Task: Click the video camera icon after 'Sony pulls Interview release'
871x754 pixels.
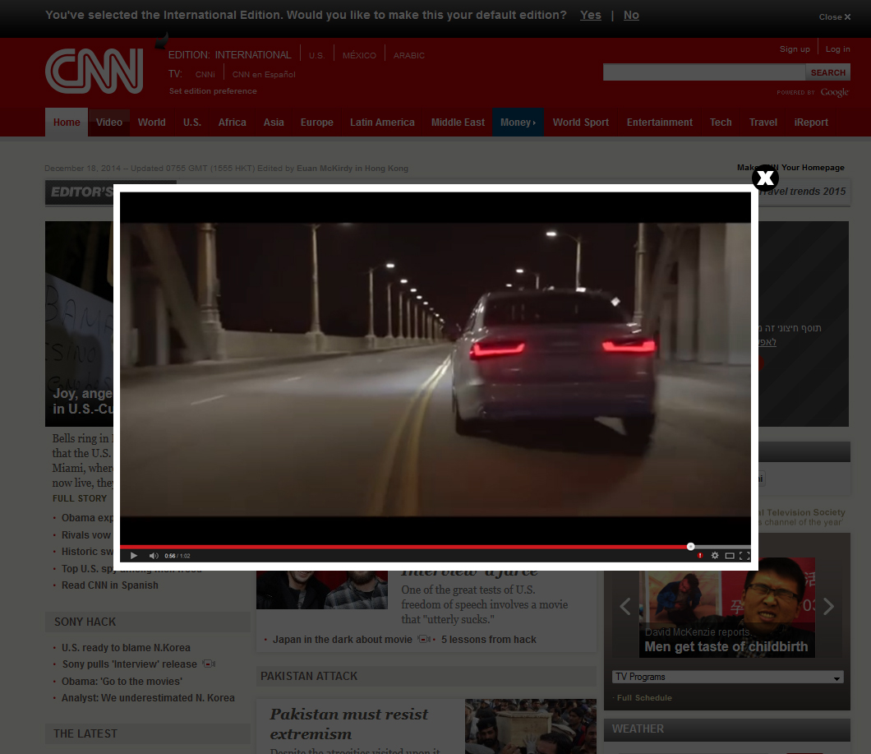Action: pyautogui.click(x=209, y=664)
